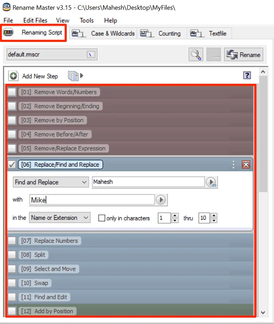Decrease the thru character value 10
This screenshot has height=324, width=274.
pos(214,220)
